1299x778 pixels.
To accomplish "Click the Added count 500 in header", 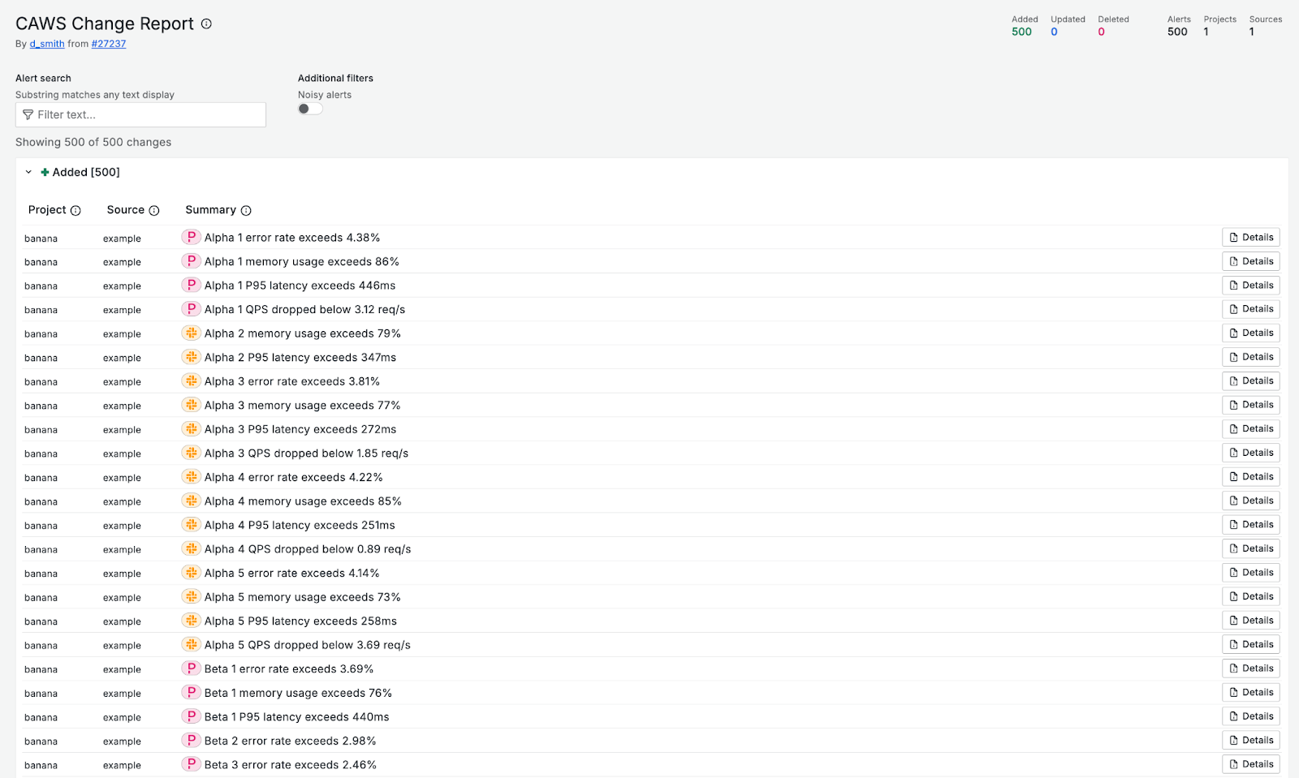I will 1021,32.
